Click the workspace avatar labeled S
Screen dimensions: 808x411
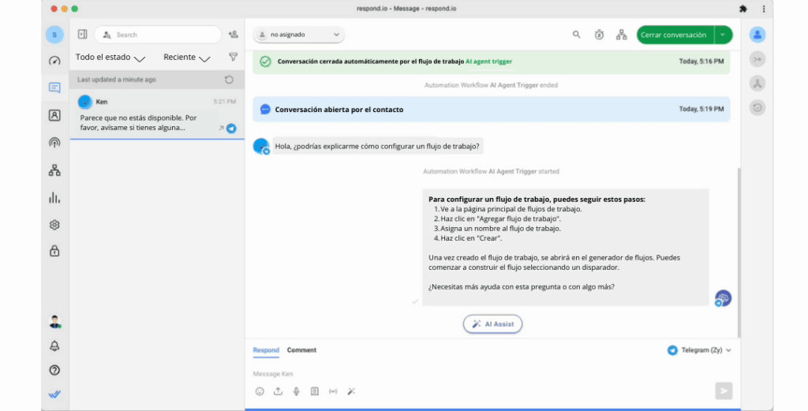point(54,35)
